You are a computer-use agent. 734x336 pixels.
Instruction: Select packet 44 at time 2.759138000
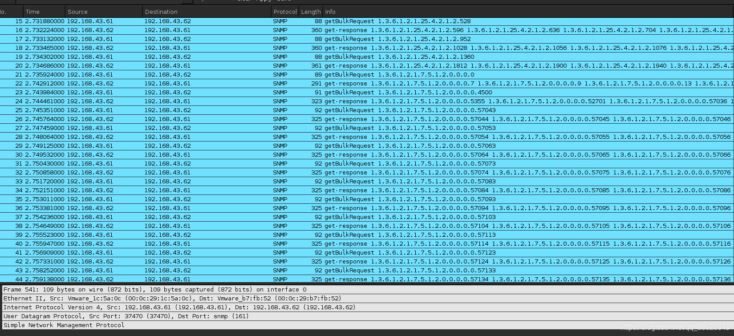click(367, 279)
